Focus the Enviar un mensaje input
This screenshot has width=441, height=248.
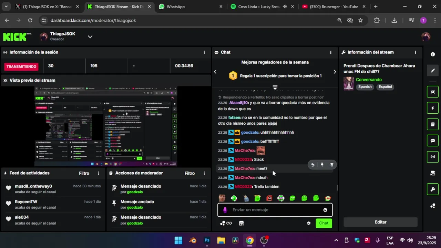pyautogui.click(x=275, y=210)
